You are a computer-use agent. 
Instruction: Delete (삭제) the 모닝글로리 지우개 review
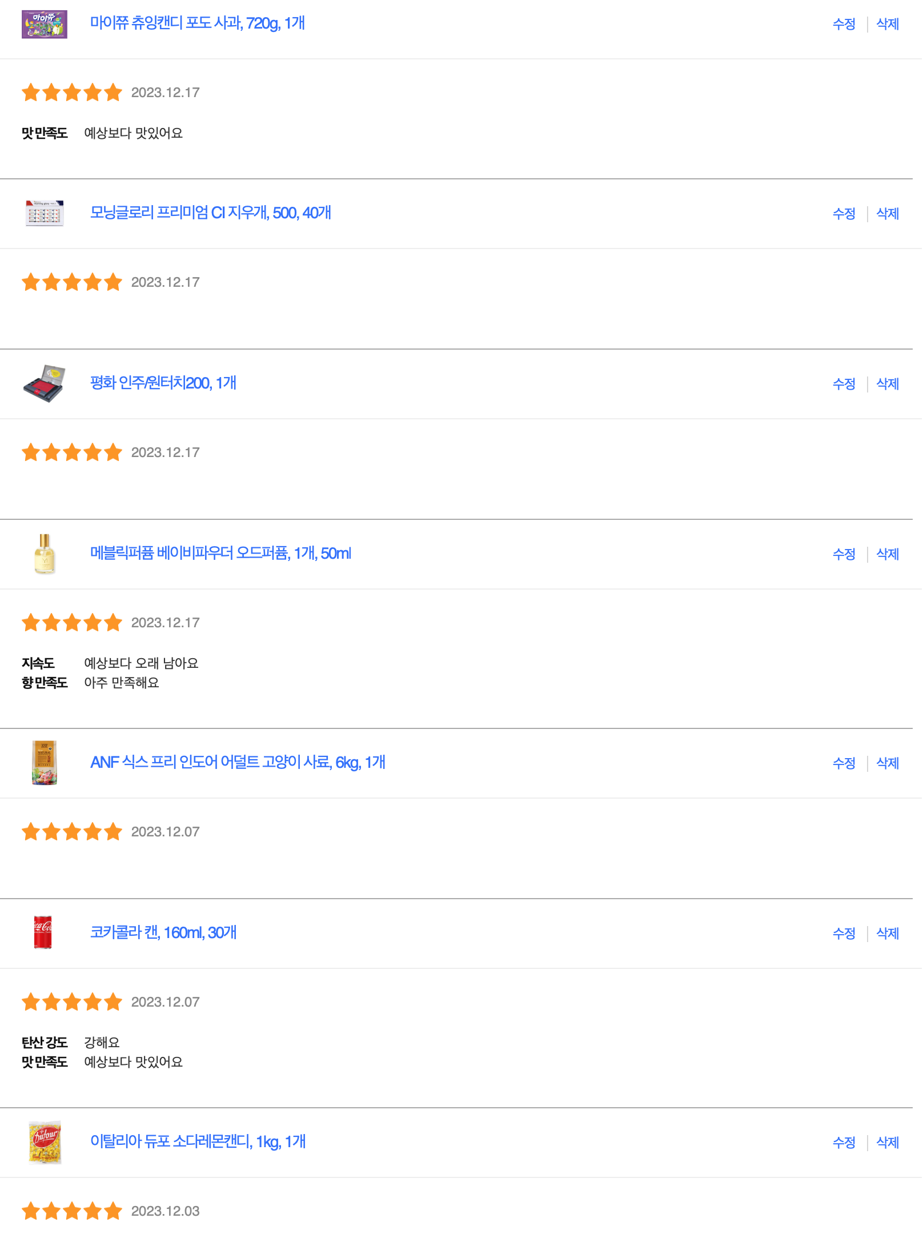point(888,214)
